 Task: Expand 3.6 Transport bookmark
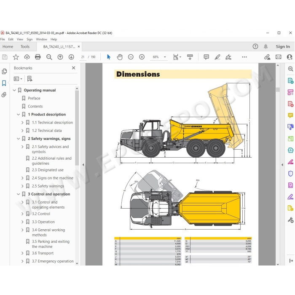22,253
